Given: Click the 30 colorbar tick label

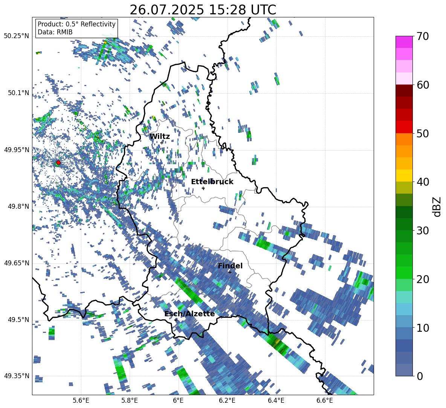Looking at the screenshot, I should [x=422, y=231].
